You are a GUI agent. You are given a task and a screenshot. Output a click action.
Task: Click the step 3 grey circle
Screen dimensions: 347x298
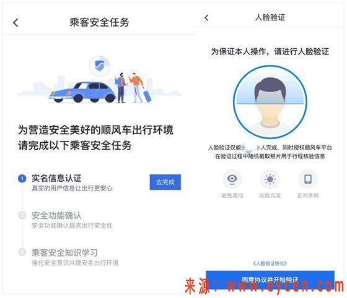click(22, 252)
